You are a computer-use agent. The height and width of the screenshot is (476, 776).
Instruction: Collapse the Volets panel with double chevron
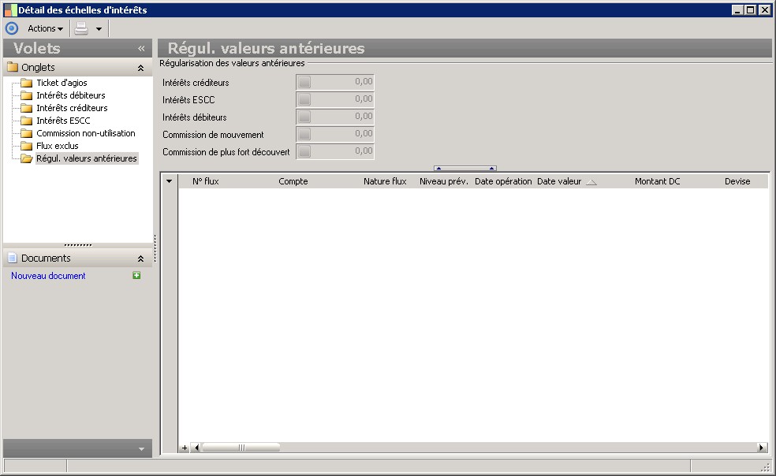(141, 48)
